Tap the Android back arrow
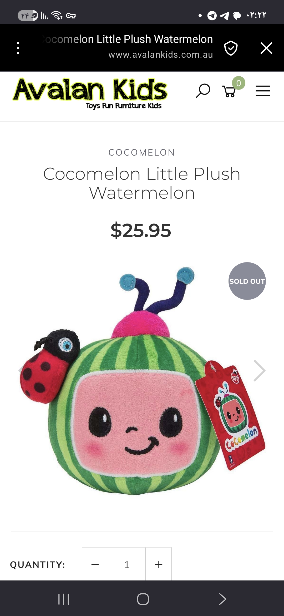284x616 pixels. (222, 599)
